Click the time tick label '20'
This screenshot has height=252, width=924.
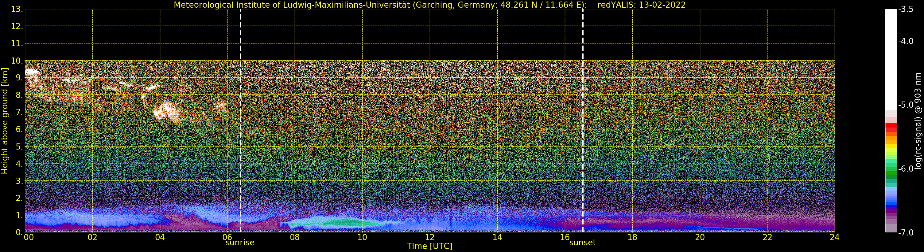(x=700, y=237)
